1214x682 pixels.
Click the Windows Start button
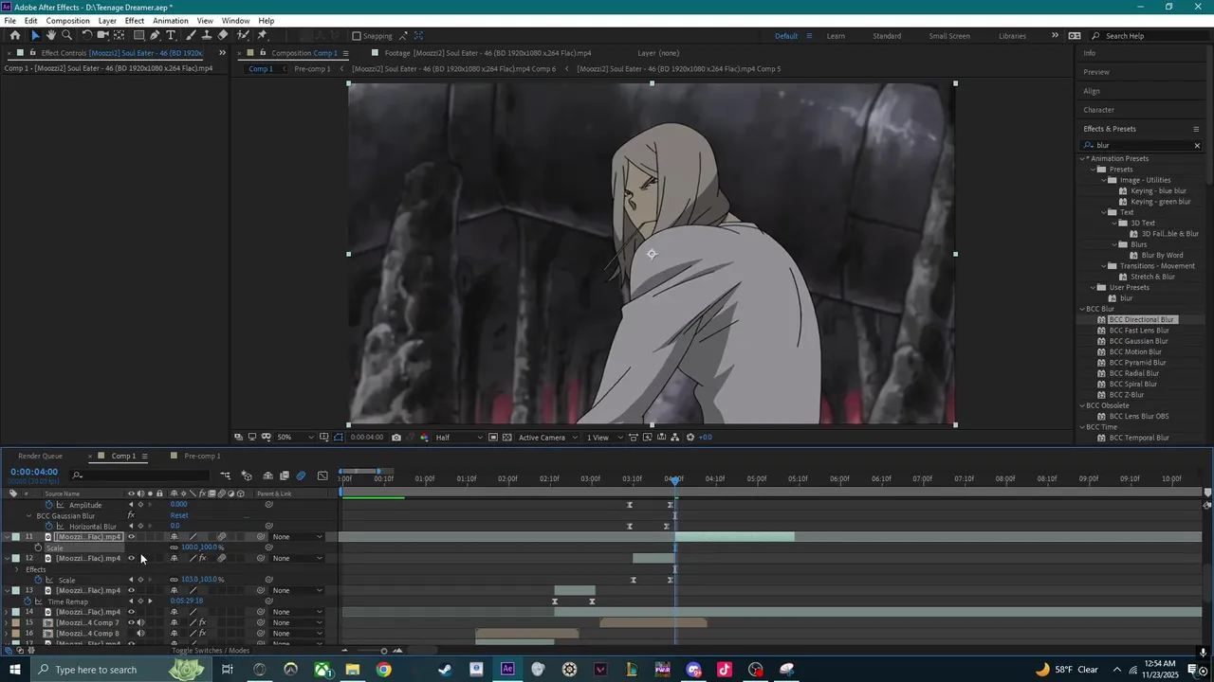[x=15, y=670]
